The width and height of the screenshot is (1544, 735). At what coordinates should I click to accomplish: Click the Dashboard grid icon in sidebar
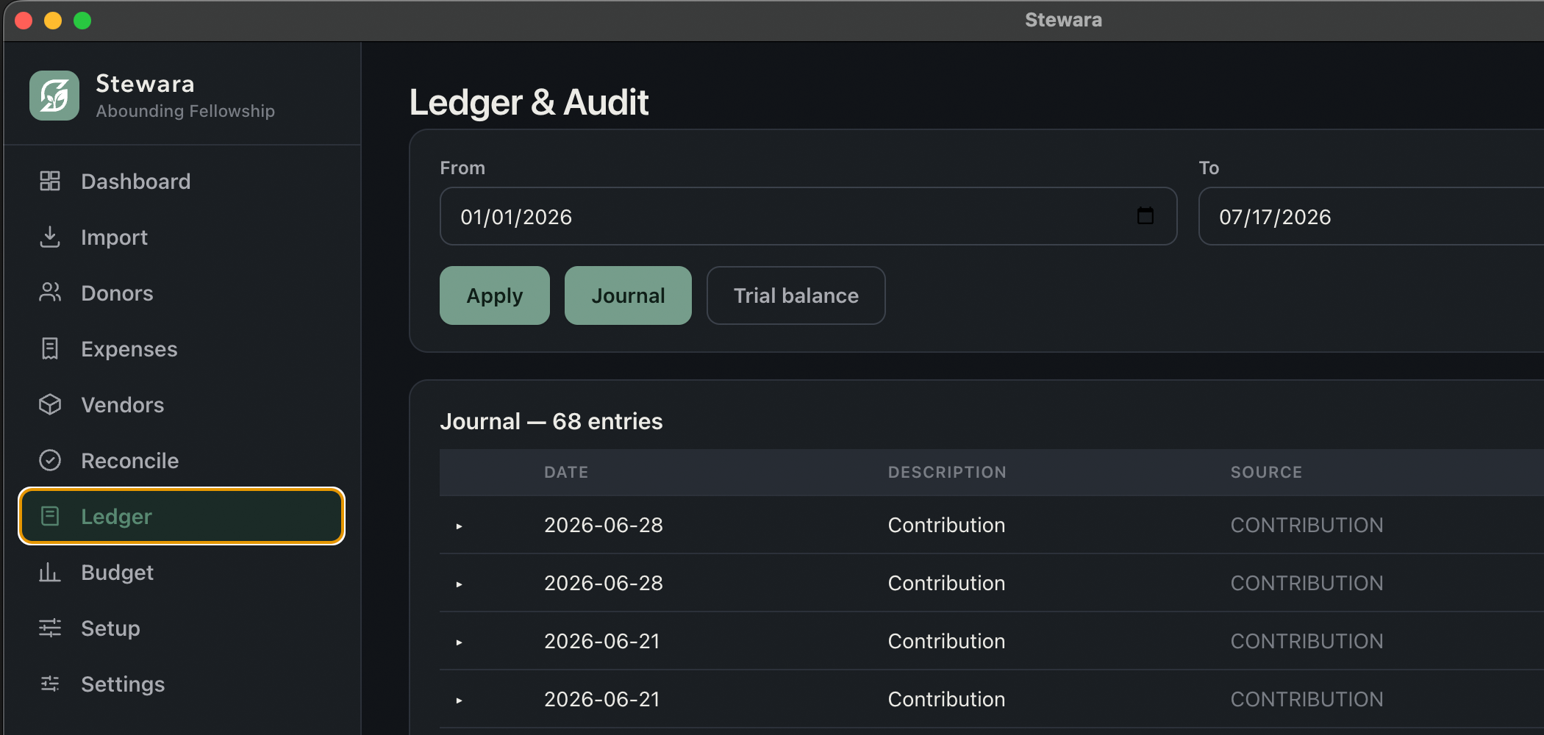click(x=50, y=181)
